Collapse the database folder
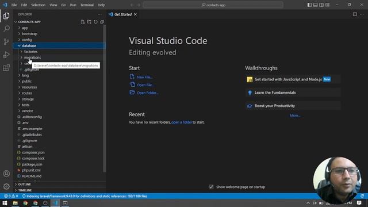This screenshot has width=368, height=207. pyautogui.click(x=59, y=45)
